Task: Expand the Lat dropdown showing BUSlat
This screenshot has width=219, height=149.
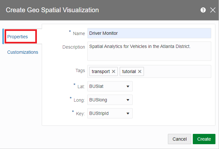Action: pos(110,86)
